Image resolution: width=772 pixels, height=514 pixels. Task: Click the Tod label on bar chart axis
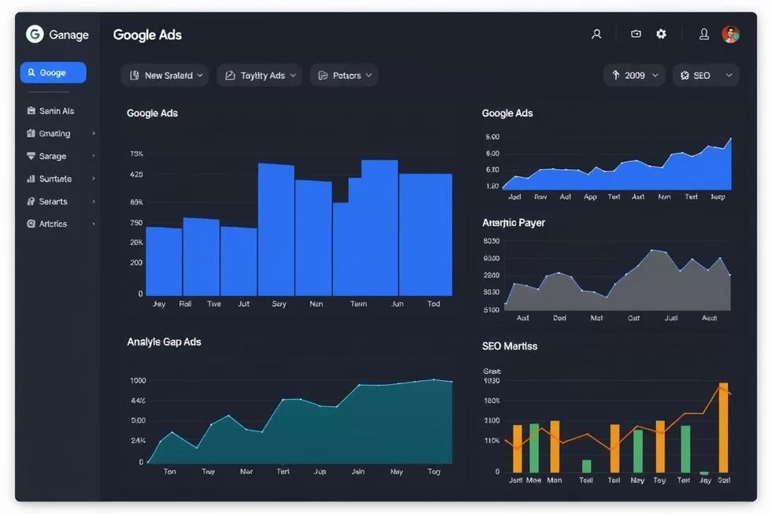(x=434, y=304)
